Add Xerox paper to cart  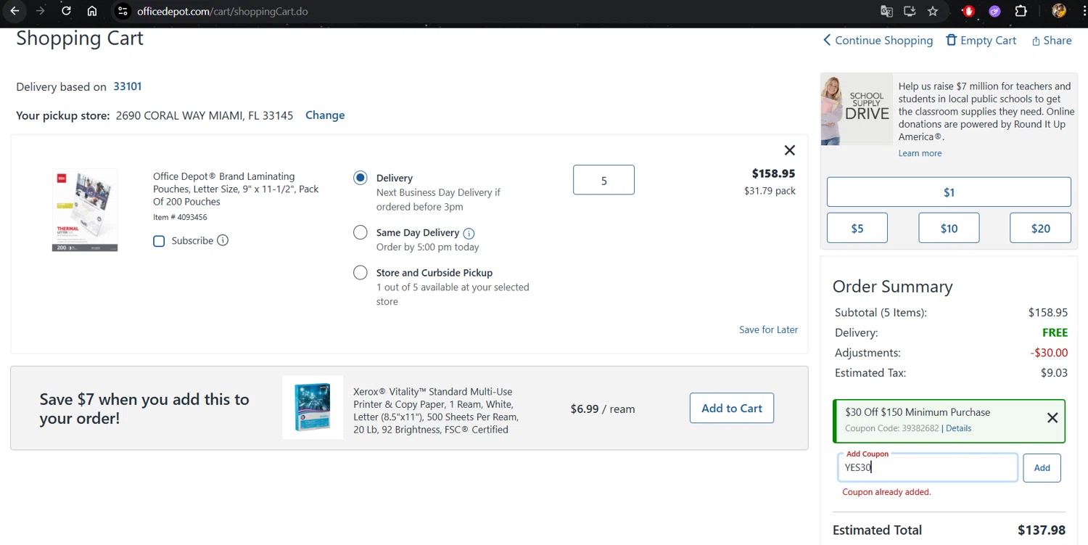point(731,408)
